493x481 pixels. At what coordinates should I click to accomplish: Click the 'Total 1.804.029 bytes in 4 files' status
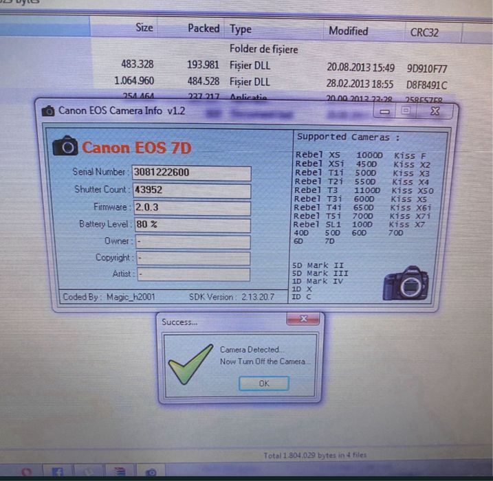[315, 455]
